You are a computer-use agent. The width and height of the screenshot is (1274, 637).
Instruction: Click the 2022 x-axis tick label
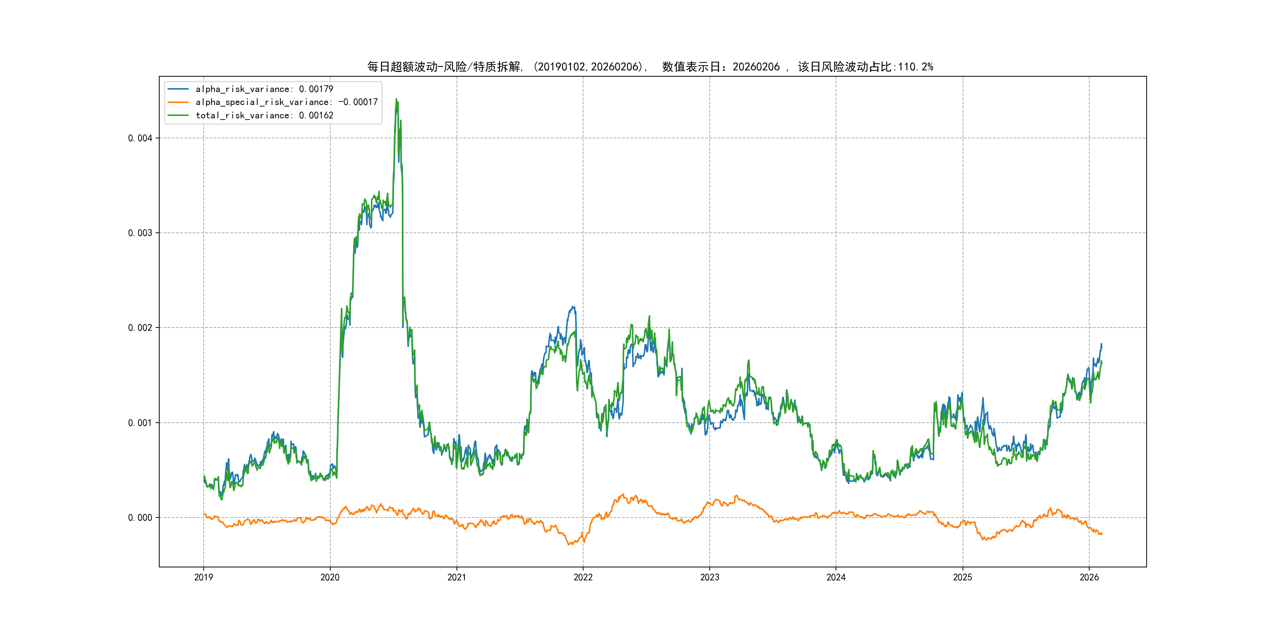[x=583, y=577]
